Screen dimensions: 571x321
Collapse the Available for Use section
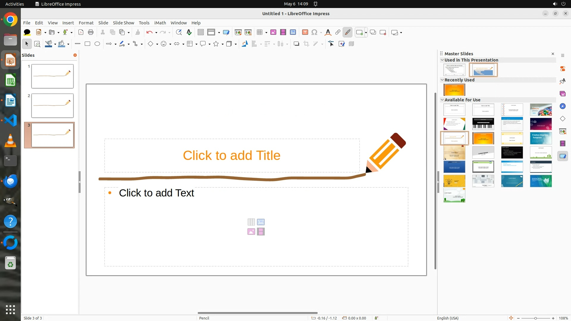tap(442, 100)
